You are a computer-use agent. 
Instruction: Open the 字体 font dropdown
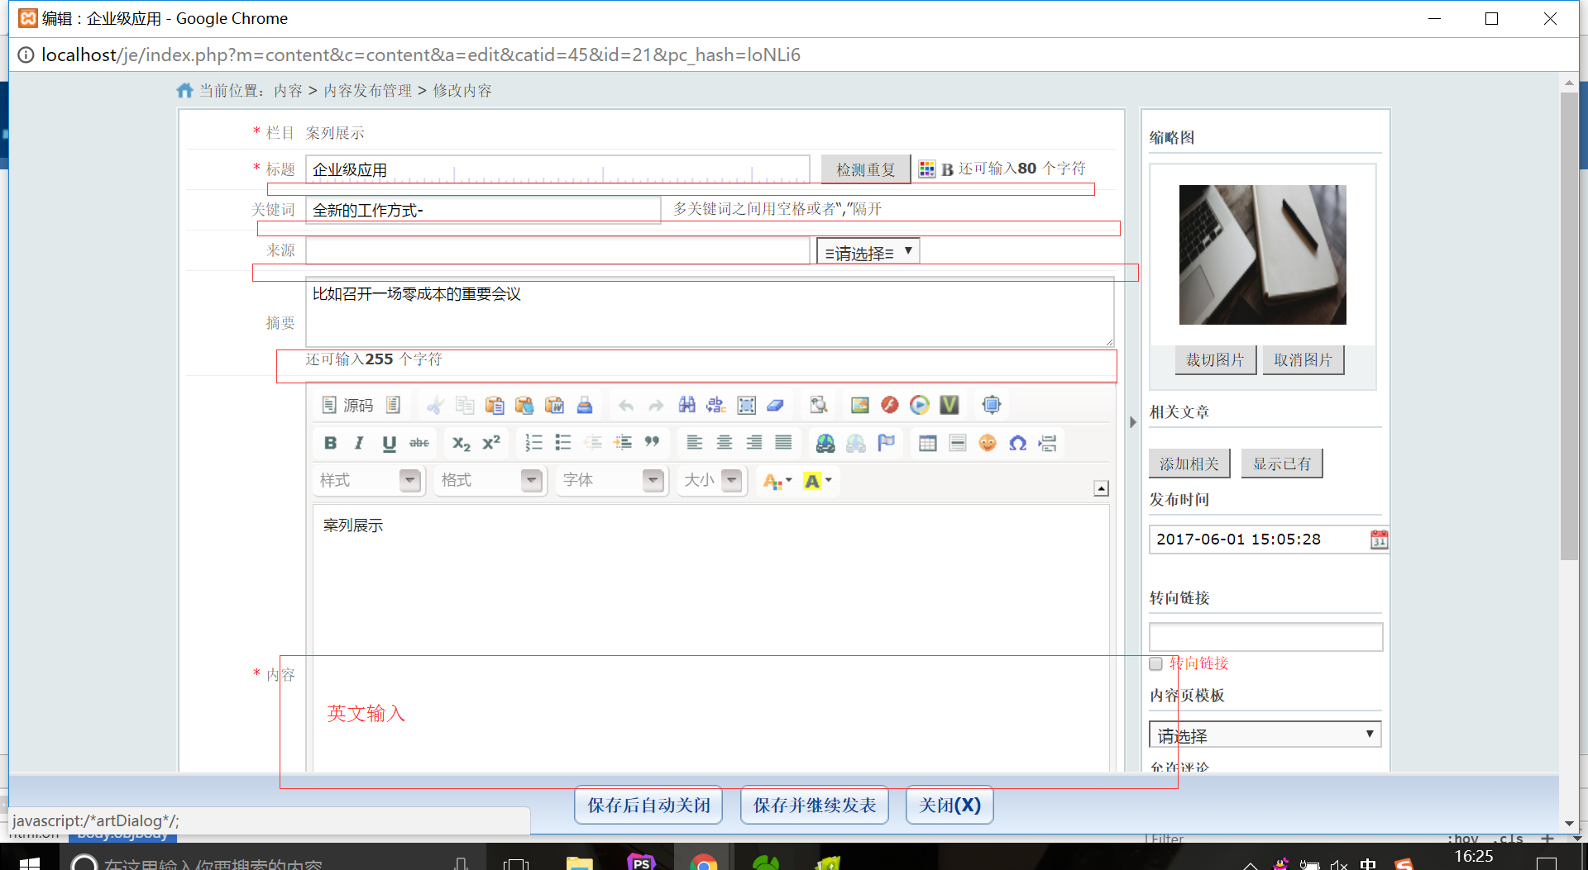click(x=611, y=480)
